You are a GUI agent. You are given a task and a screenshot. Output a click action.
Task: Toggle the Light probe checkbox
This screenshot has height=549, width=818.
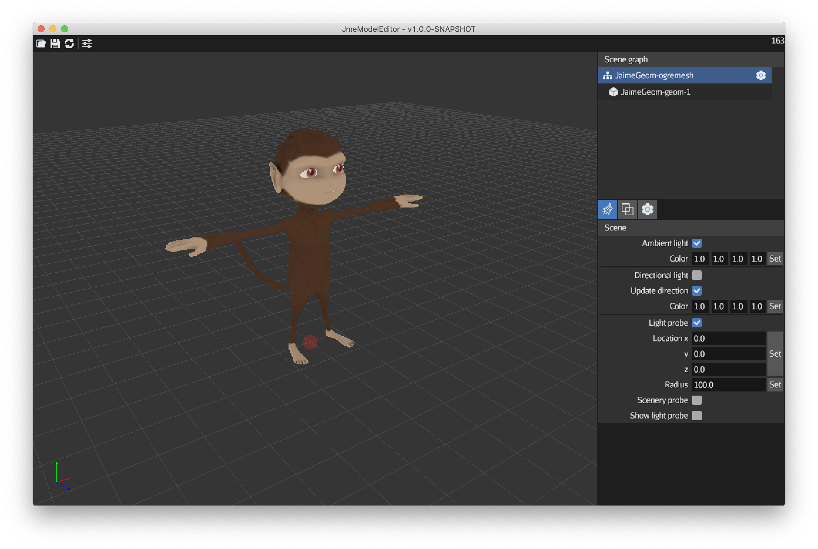(697, 323)
